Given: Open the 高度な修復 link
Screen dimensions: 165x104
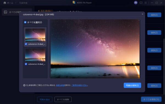Looking at the screenshot, I should (x=60, y=85).
